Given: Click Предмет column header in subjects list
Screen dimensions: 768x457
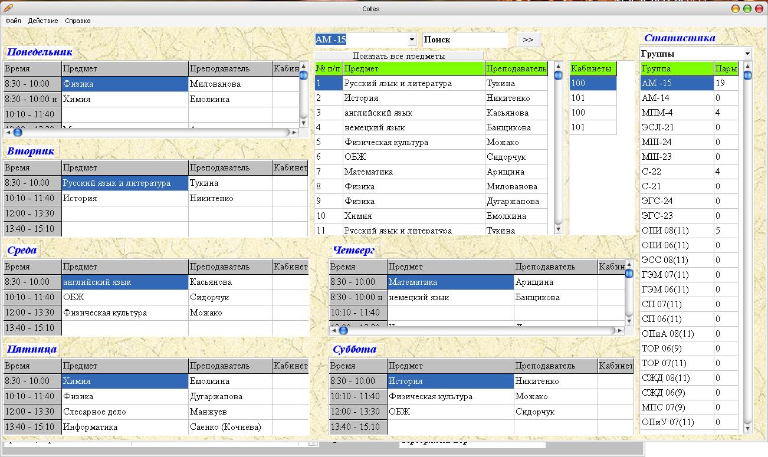Looking at the screenshot, I should [413, 69].
